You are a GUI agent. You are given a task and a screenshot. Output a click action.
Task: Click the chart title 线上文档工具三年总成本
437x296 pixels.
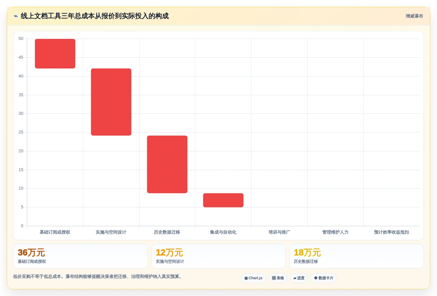[x=94, y=16]
